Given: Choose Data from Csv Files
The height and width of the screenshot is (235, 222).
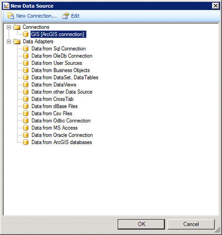Looking at the screenshot, I should click(52, 114).
